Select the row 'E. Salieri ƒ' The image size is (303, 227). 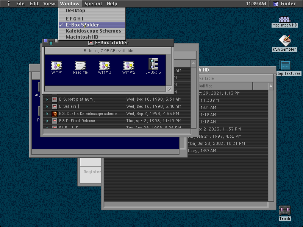(117, 106)
